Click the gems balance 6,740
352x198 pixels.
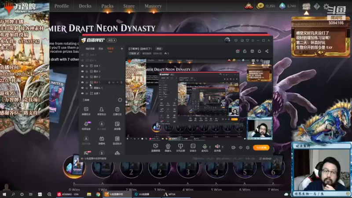coord(288,6)
